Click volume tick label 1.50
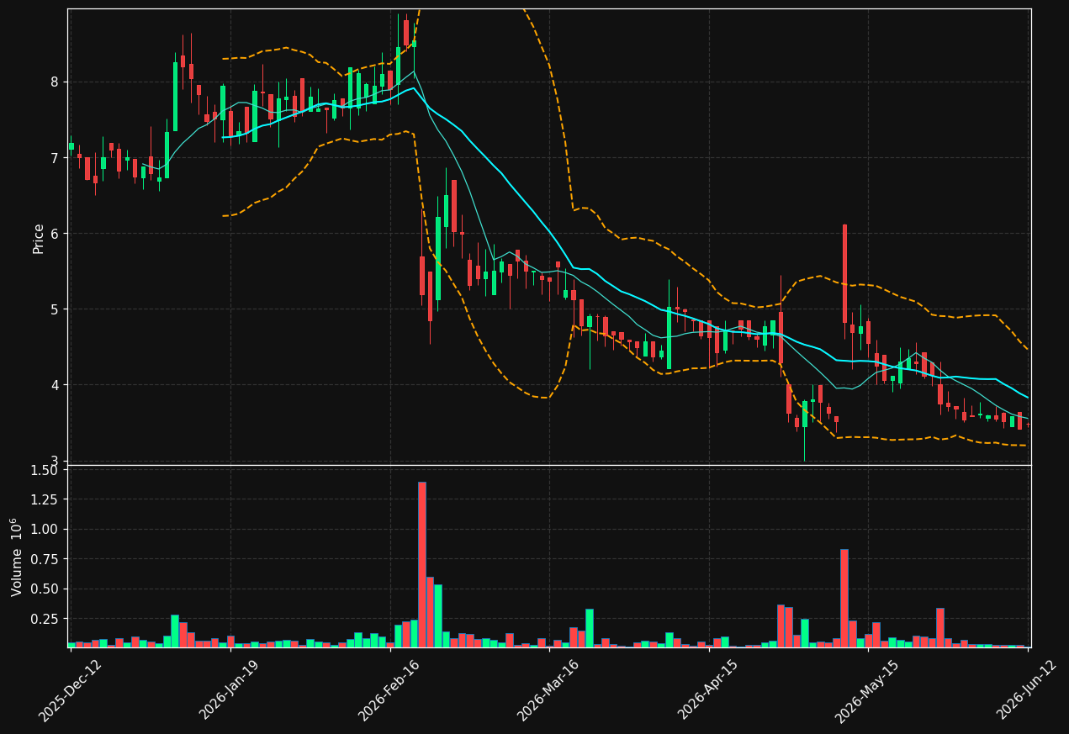The width and height of the screenshot is (1069, 734). tap(44, 469)
